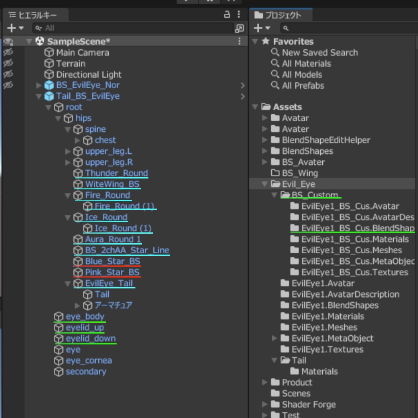The image size is (418, 418).
Task: Open BS_EvilEye_Nor prefab with right chevron
Action: [242, 86]
